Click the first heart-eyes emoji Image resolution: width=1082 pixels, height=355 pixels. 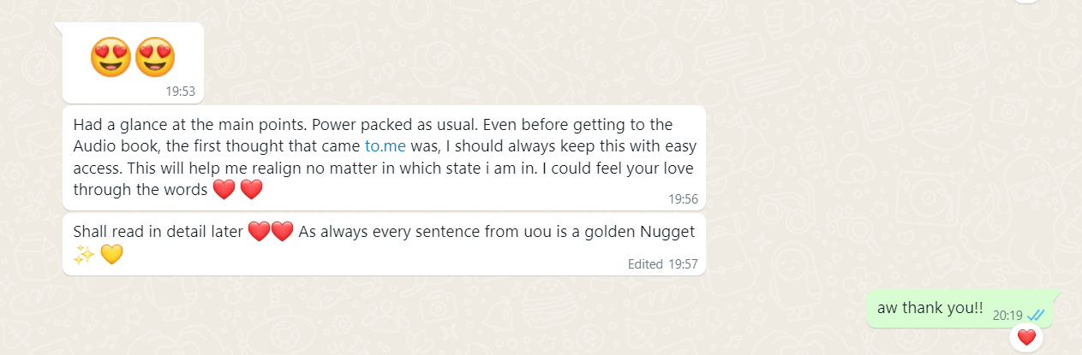111,56
